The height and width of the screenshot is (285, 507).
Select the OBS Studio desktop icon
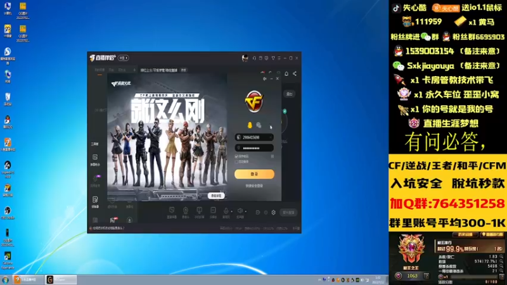click(x=8, y=213)
